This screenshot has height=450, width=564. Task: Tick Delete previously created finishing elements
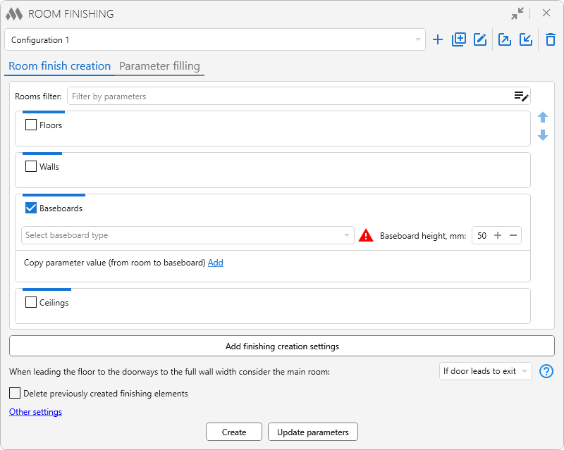pyautogui.click(x=15, y=394)
